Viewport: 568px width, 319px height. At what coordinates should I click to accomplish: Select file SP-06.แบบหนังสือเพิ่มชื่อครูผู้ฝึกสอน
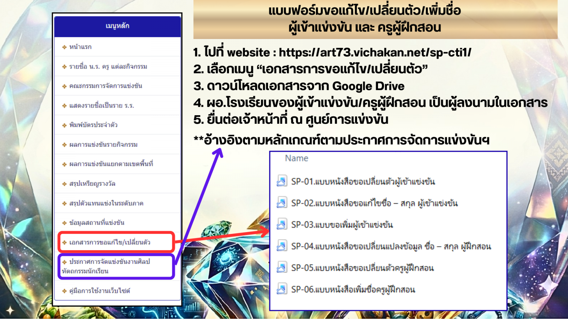(353, 290)
